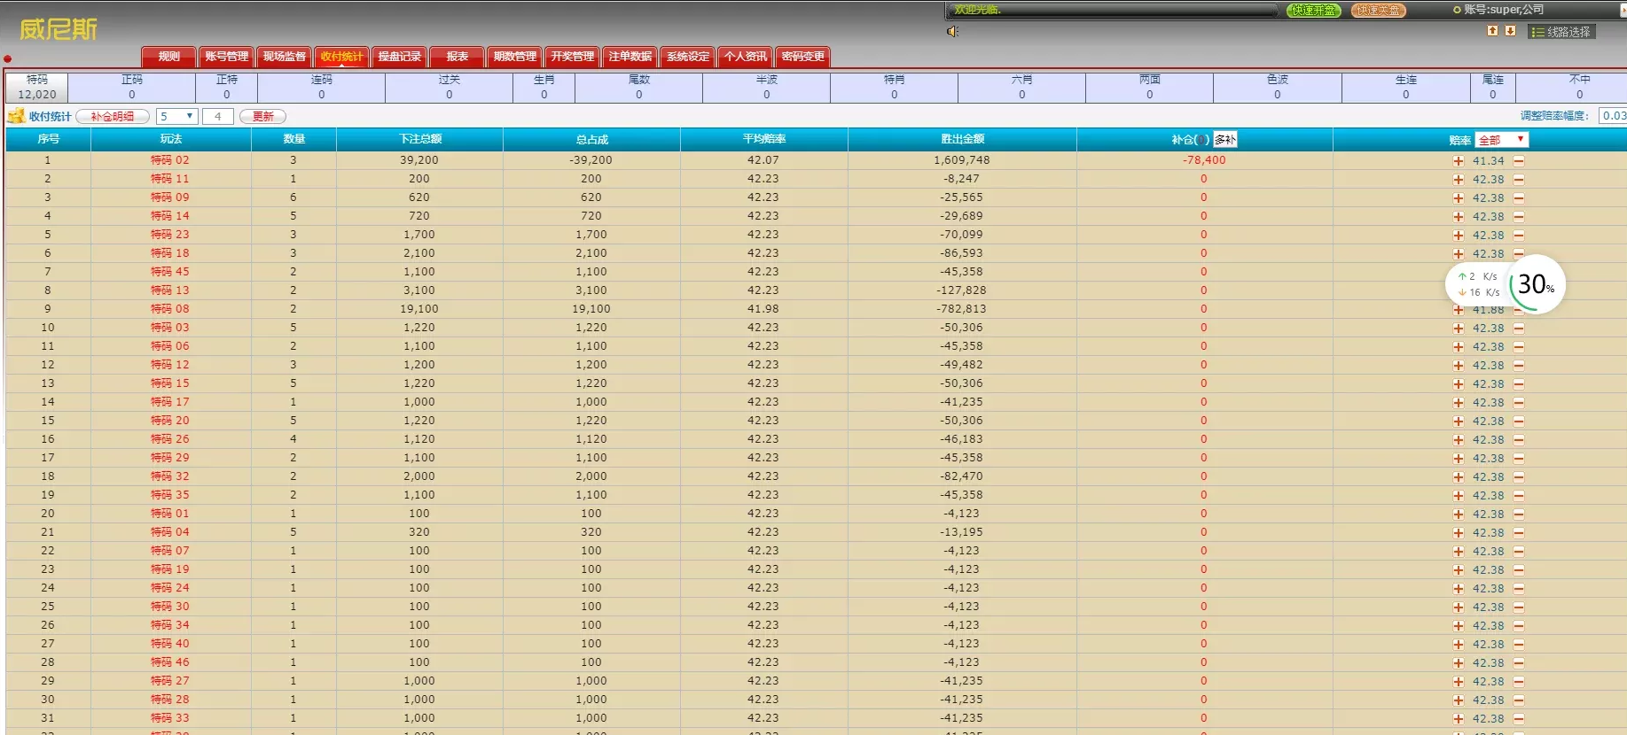Click the 更新 refresh button
The image size is (1627, 735).
(262, 117)
